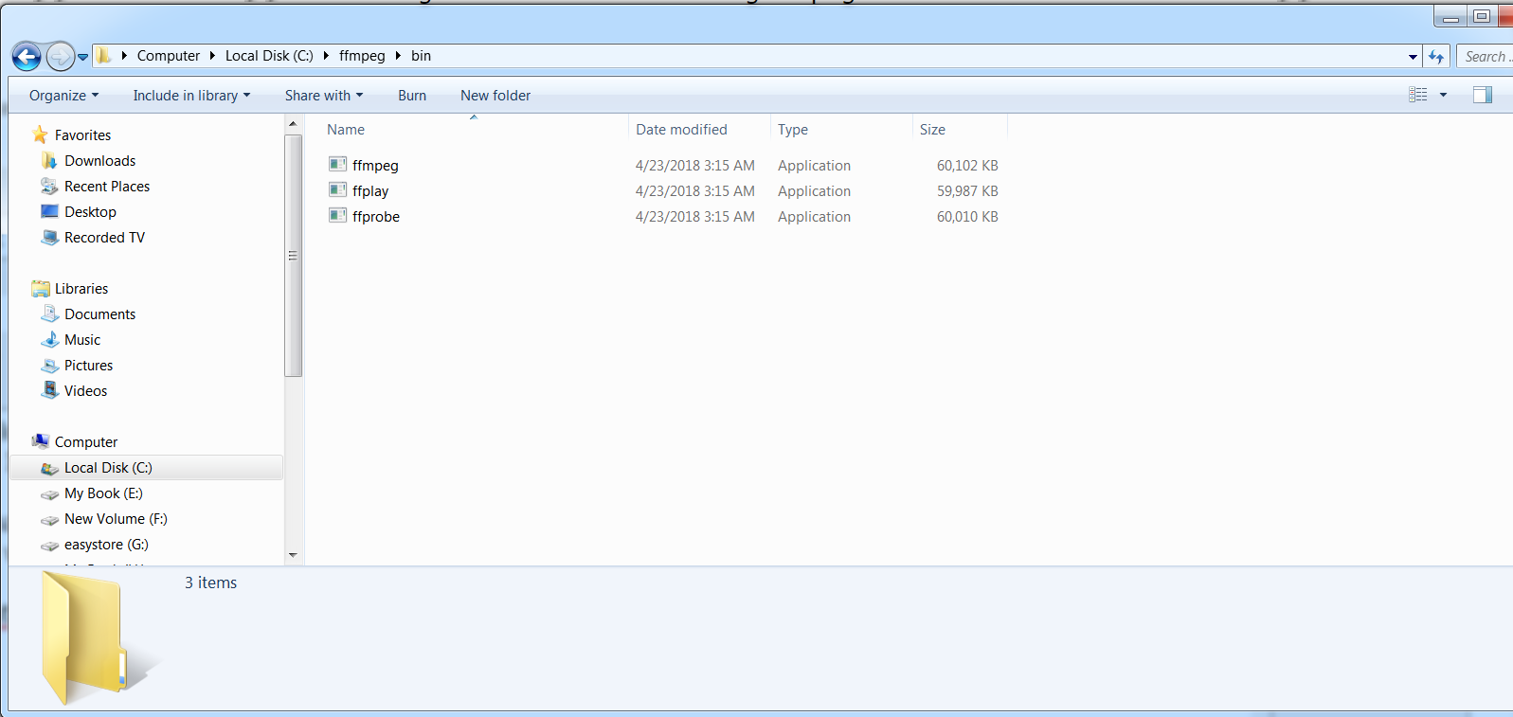Open the view options dropdown arrow
The height and width of the screenshot is (717, 1513).
[1443, 95]
